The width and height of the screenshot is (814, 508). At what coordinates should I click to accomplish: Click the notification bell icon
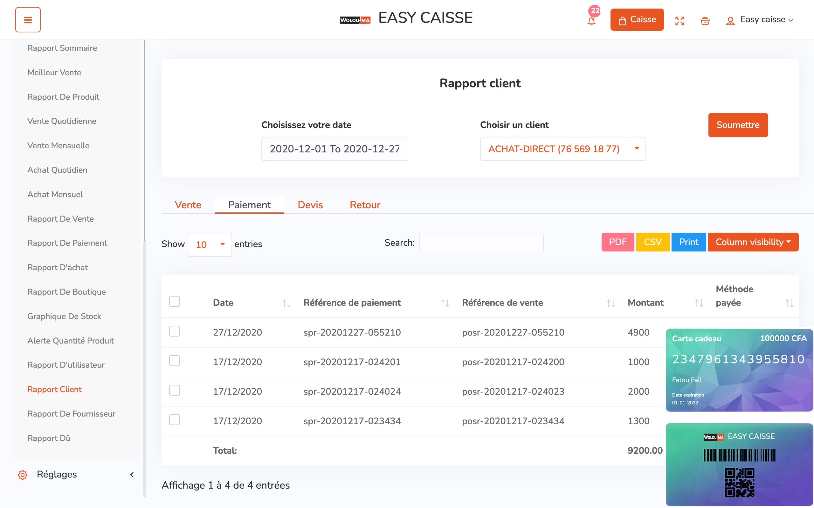pos(591,21)
